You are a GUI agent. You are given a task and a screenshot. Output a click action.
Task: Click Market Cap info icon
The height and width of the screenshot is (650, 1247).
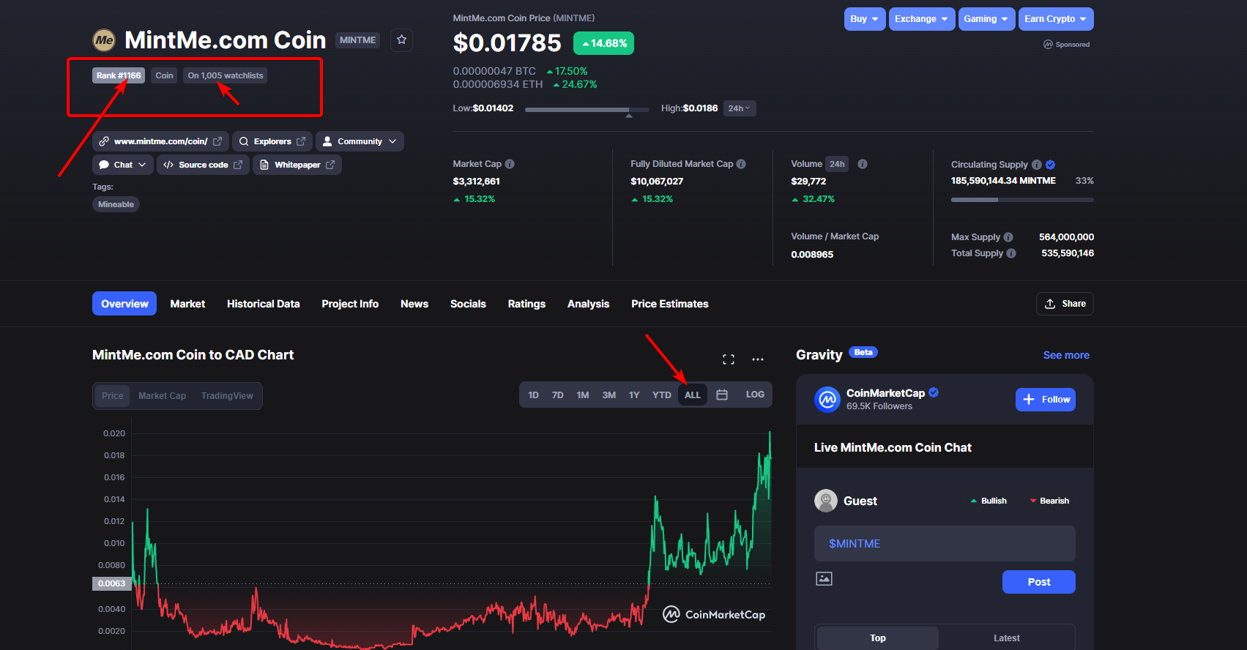tap(510, 164)
